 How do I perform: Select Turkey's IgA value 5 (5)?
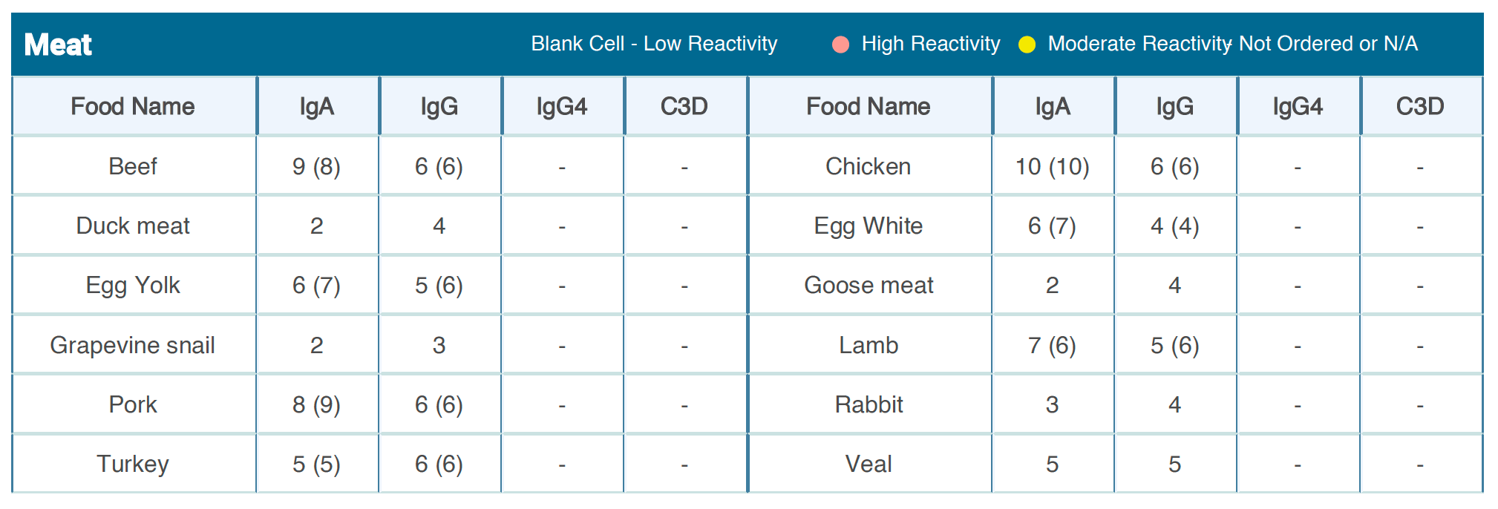point(316,464)
